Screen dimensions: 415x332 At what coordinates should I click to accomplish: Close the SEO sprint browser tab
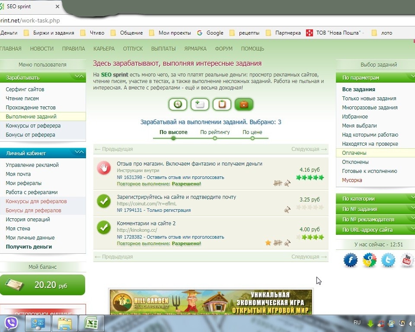(57, 6)
